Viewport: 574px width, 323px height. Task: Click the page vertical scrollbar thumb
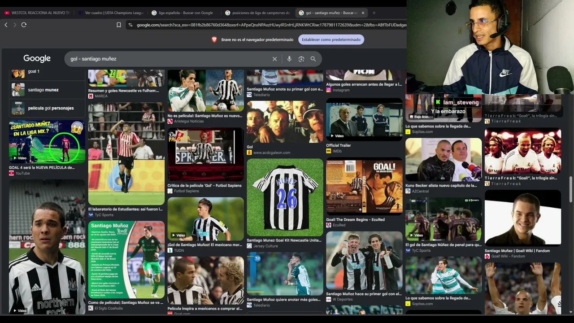571,189
